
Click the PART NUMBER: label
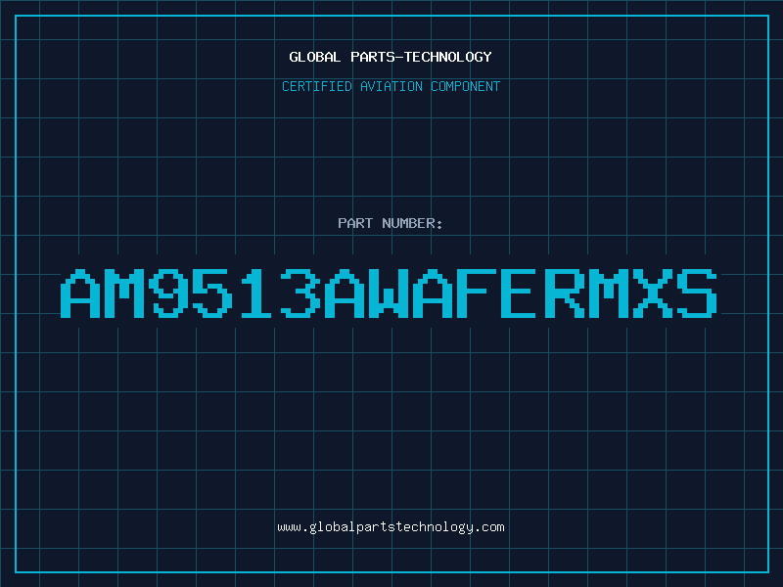[x=390, y=223]
